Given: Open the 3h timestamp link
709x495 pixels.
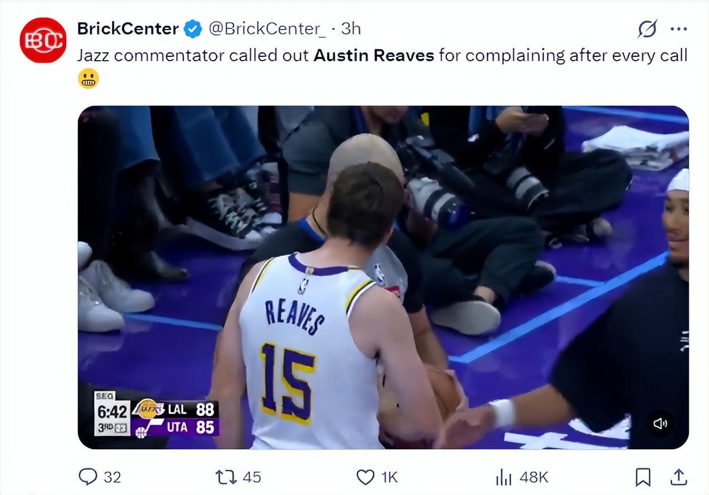Looking at the screenshot, I should coord(351,28).
